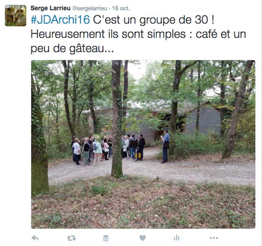262x246 pixels.
Task: View tweet activity bar chart icon
Action: pyautogui.click(x=176, y=238)
